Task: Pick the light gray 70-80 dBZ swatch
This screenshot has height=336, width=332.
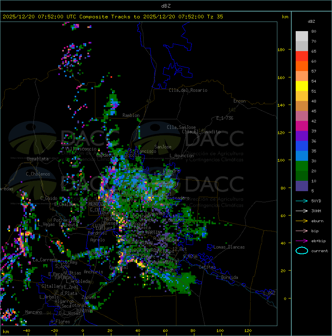Action: [302, 36]
